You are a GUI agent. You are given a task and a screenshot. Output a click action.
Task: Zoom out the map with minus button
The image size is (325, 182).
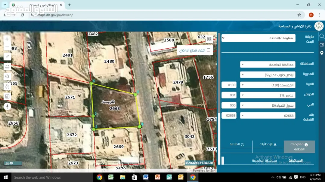[x=7, y=47]
